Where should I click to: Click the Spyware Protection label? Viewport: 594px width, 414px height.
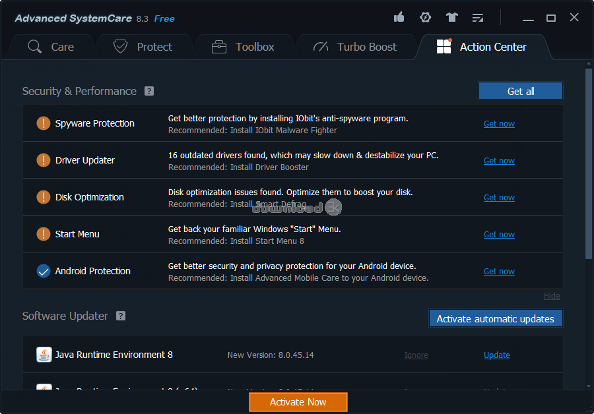pyautogui.click(x=94, y=123)
